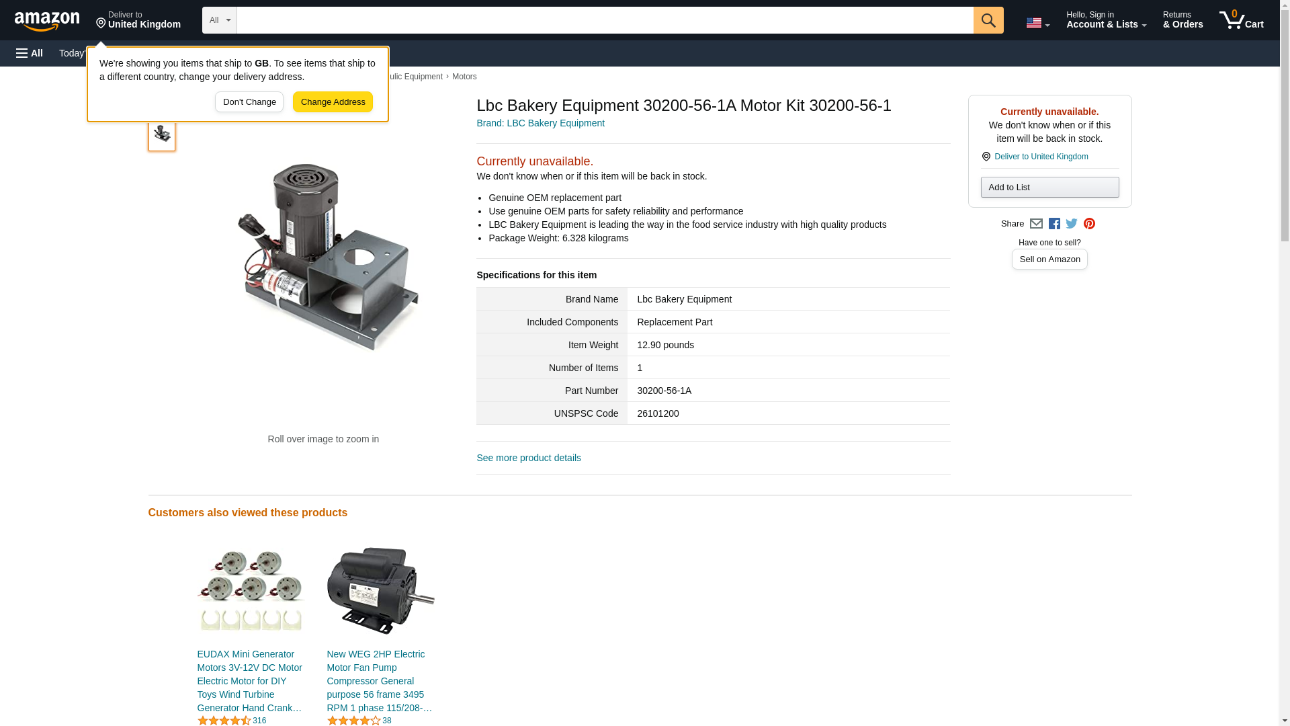
Task: Share product on Facebook
Action: pyautogui.click(x=1054, y=224)
